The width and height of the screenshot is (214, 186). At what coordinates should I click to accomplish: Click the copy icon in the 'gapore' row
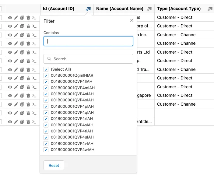(x=22, y=96)
